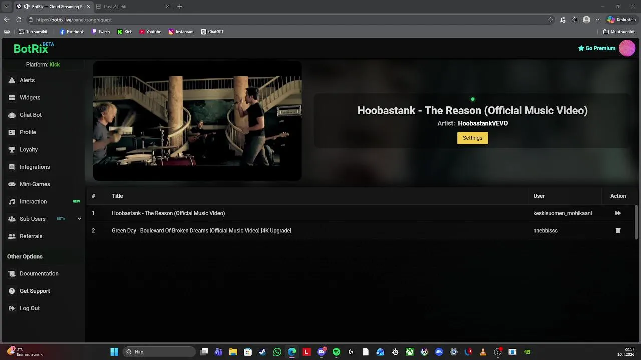This screenshot has width=641, height=360.
Task: Open the Muut suosikit folder
Action: [x=619, y=32]
